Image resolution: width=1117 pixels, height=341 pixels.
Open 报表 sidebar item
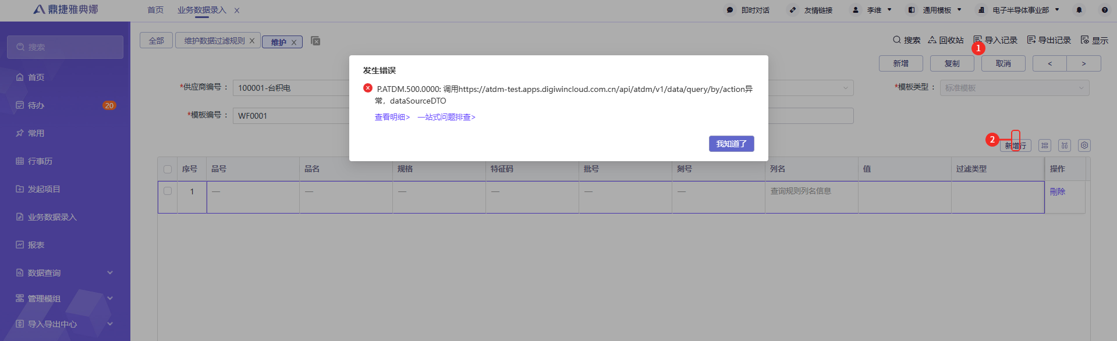36,245
